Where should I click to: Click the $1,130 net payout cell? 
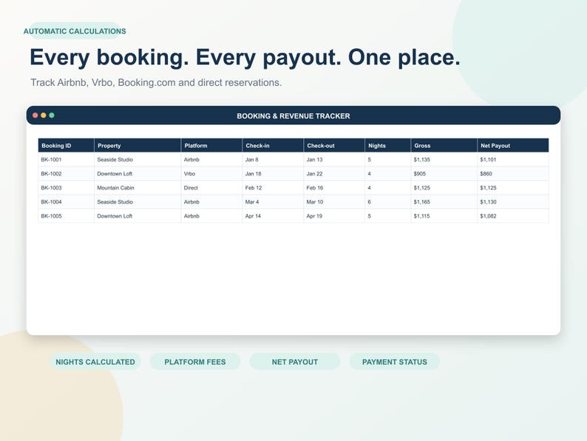coord(513,202)
